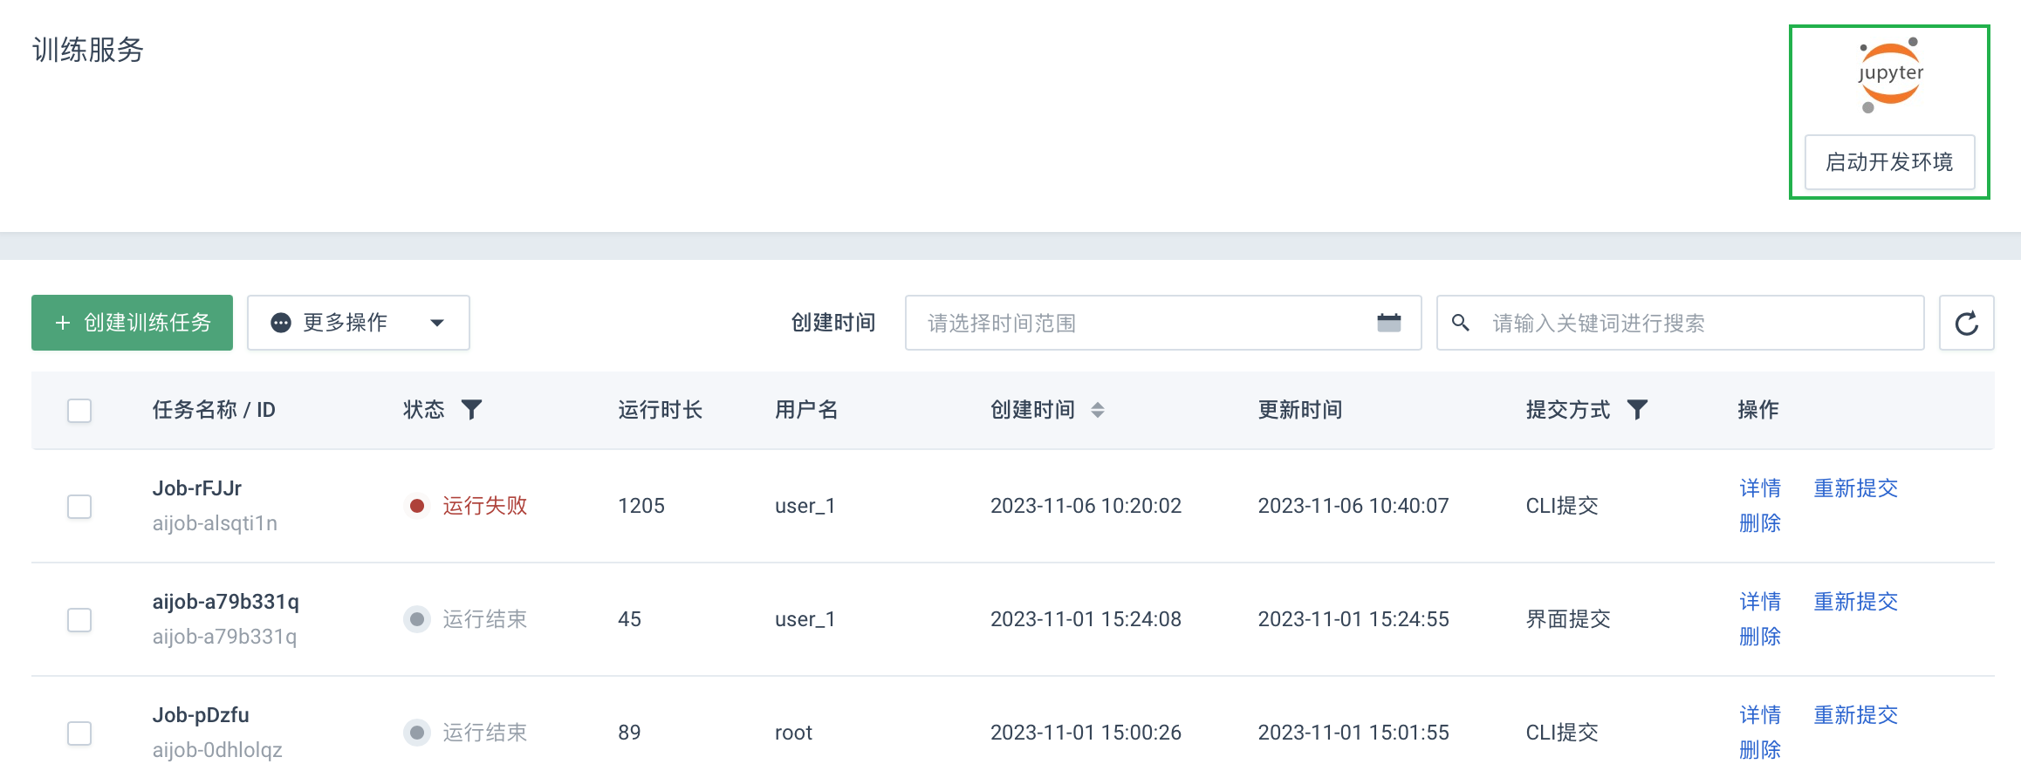Click creation time 2023-11-06 10:20:02
The height and width of the screenshot is (764, 2021).
coord(1086,506)
